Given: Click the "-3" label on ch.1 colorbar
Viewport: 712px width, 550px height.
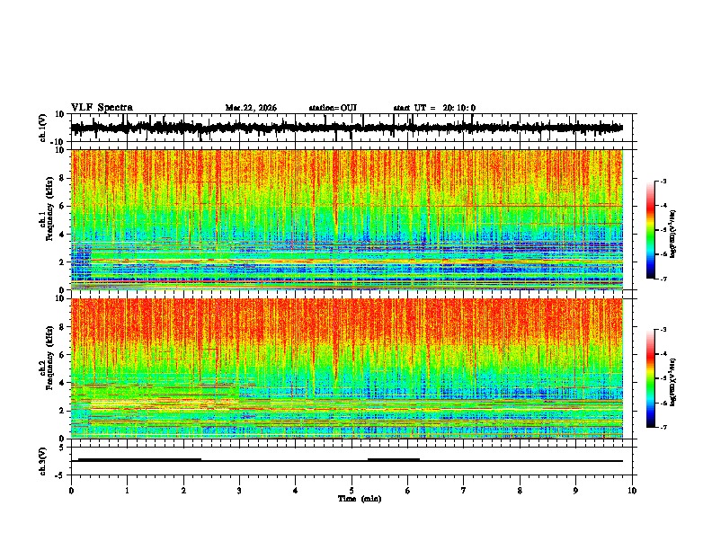Looking at the screenshot, I should pos(663,181).
